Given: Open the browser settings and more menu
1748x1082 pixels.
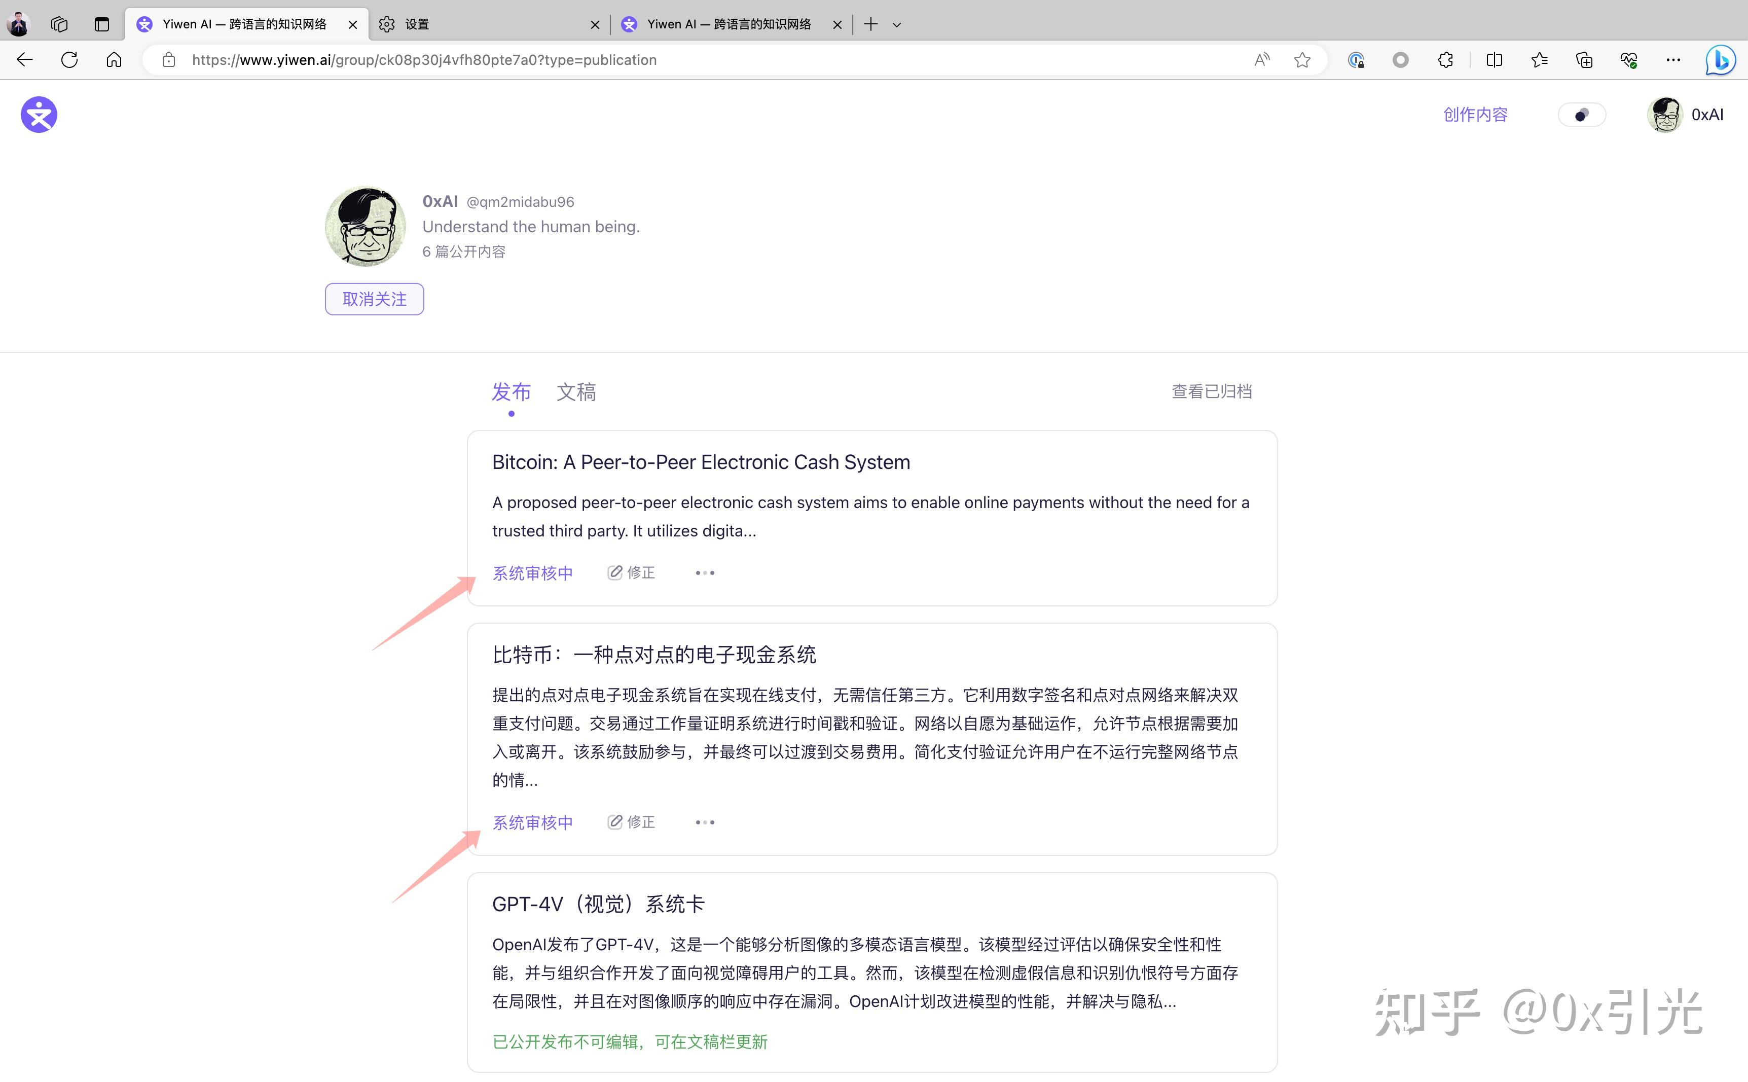Looking at the screenshot, I should point(1673,60).
